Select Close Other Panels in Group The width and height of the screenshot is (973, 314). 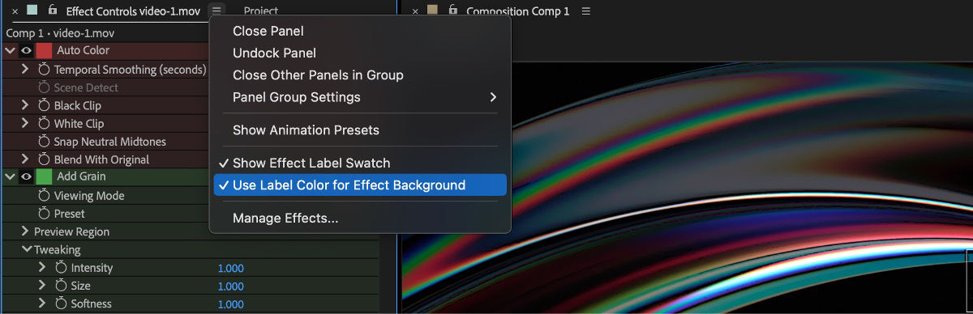[x=360, y=74]
